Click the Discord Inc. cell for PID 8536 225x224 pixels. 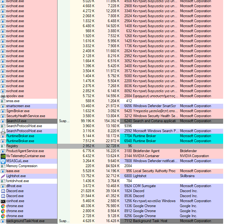tap(189, 196)
